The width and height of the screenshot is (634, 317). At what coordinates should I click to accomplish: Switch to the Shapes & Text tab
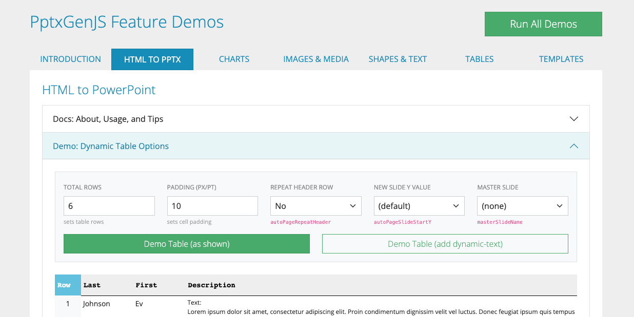pos(398,59)
